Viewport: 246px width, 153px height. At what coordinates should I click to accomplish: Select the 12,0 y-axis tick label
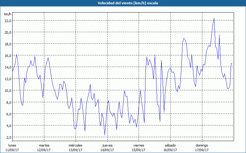[x=8, y=79]
